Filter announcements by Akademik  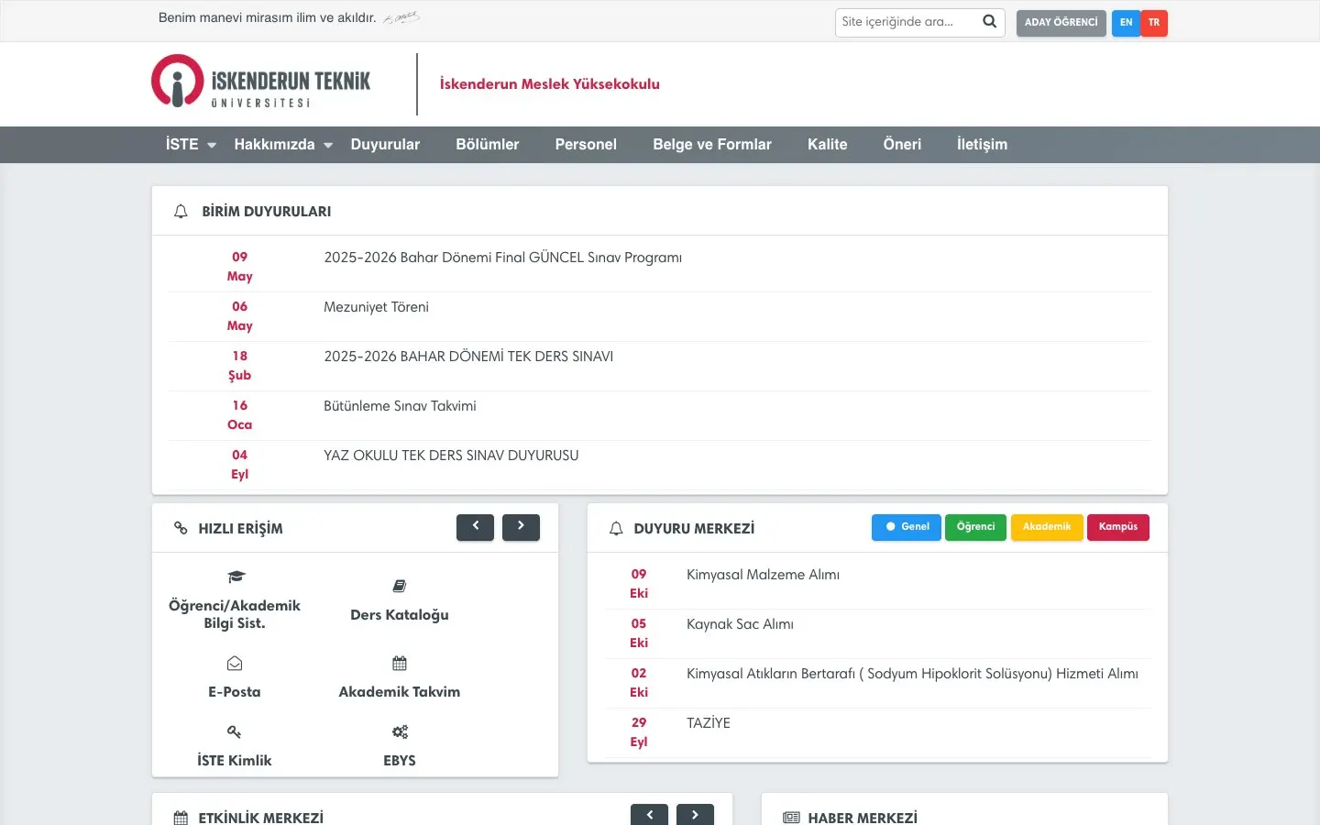[x=1047, y=527]
